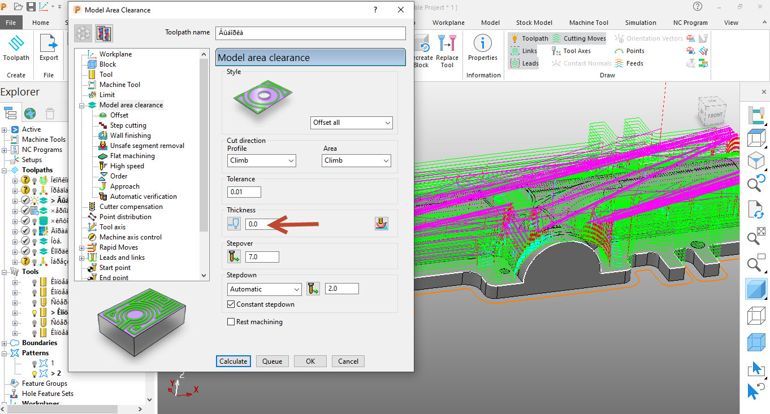Toggle the Constant stepdown checkbox

point(231,304)
